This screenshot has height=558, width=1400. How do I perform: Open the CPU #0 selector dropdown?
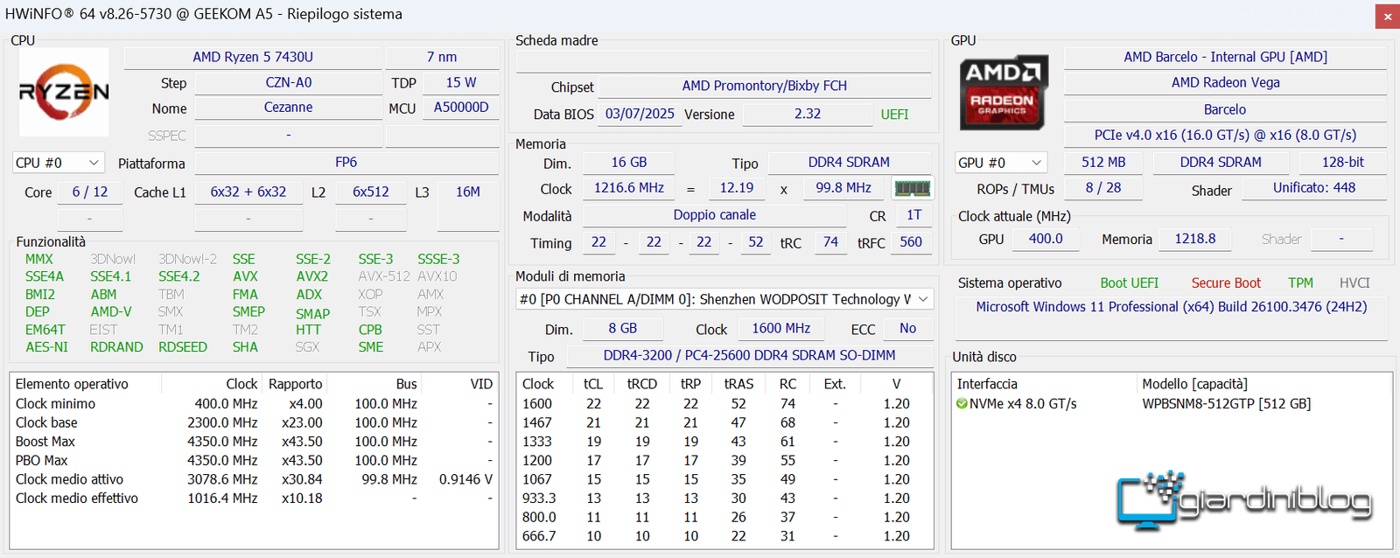59,163
